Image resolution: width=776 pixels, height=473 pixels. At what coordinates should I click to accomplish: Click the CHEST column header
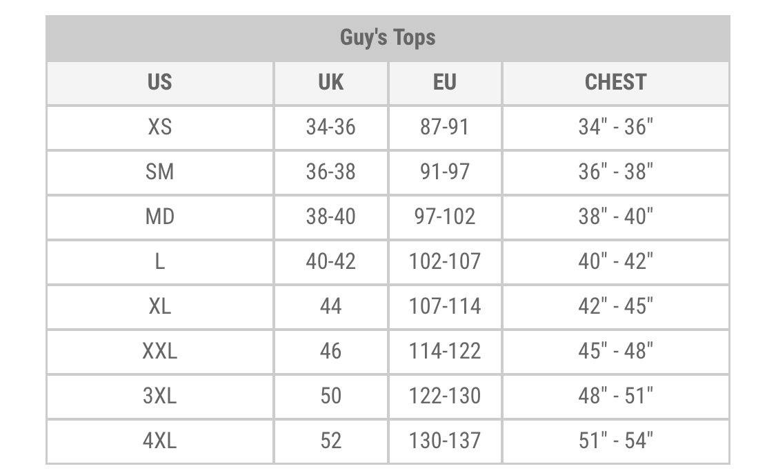tap(615, 82)
